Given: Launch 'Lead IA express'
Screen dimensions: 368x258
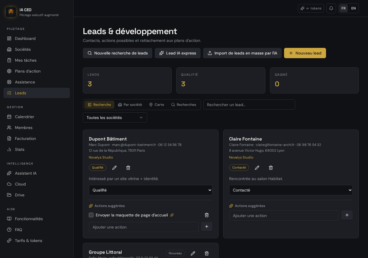Looking at the screenshot, I should point(178,53).
